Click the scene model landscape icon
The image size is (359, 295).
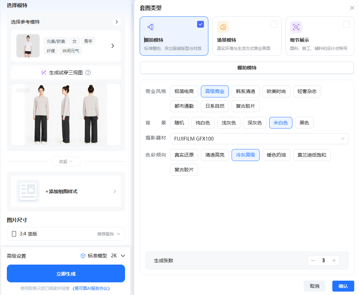[223, 27]
